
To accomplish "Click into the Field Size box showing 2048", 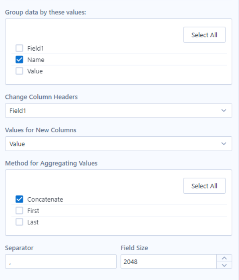I will pyautogui.click(x=169, y=262).
